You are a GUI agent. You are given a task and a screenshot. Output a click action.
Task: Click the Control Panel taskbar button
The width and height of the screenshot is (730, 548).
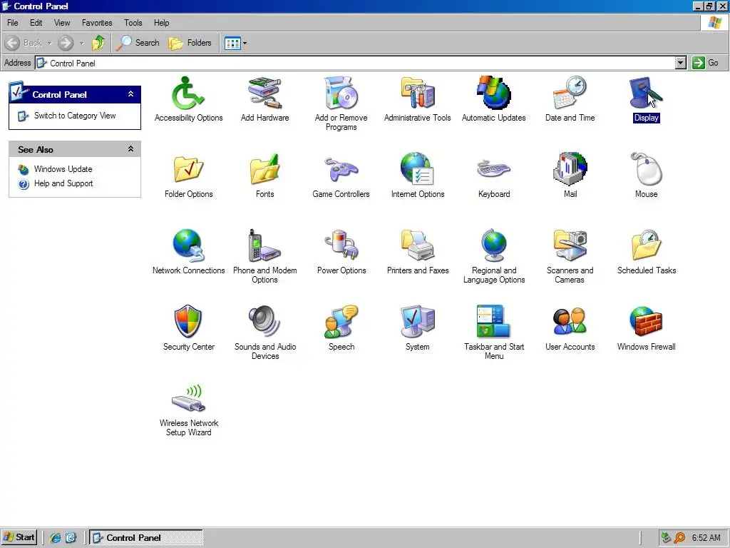145,537
